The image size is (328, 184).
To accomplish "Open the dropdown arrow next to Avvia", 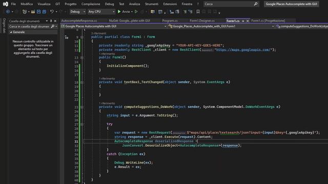I will pyautogui.click(x=132, y=12).
